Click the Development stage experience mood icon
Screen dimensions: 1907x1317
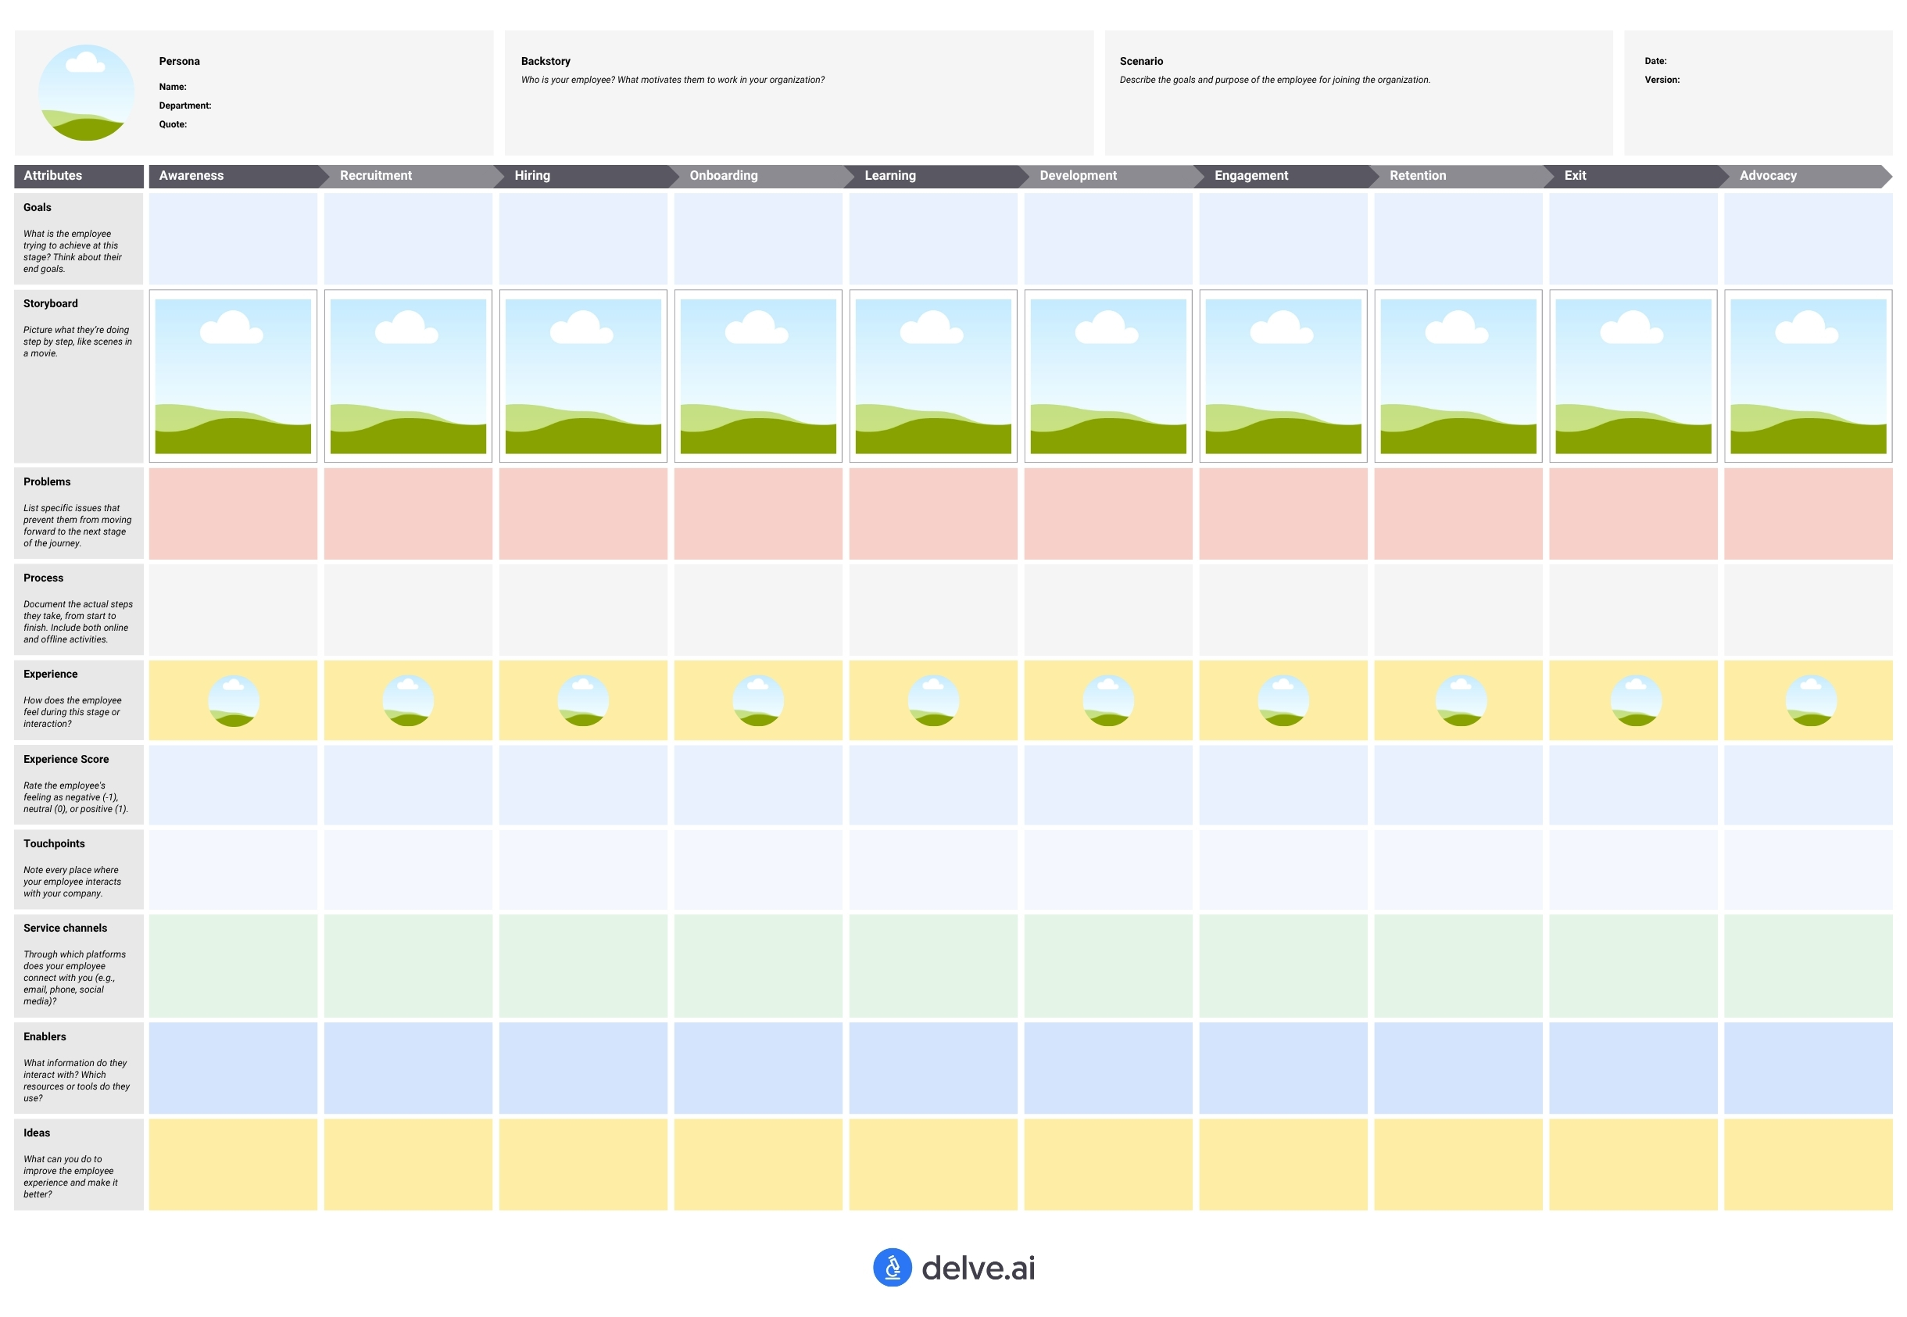pos(1108,700)
